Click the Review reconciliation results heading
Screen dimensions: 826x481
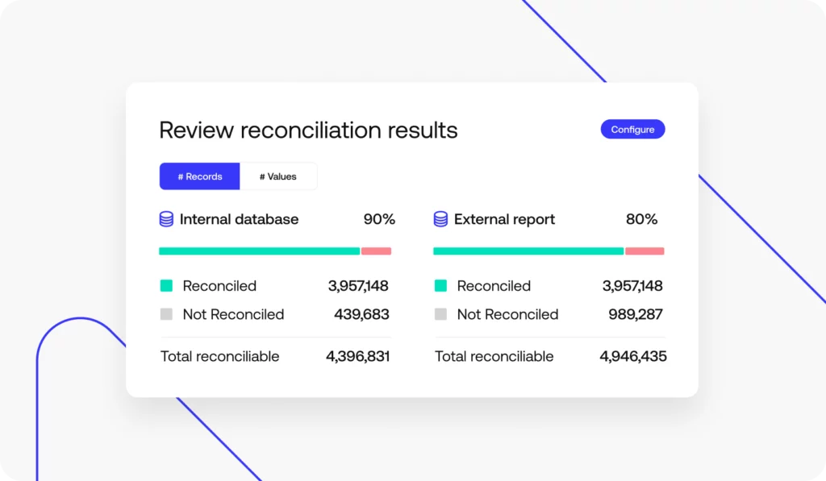pyautogui.click(x=308, y=130)
